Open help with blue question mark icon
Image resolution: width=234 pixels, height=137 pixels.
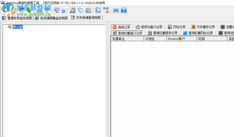click(124, 10)
